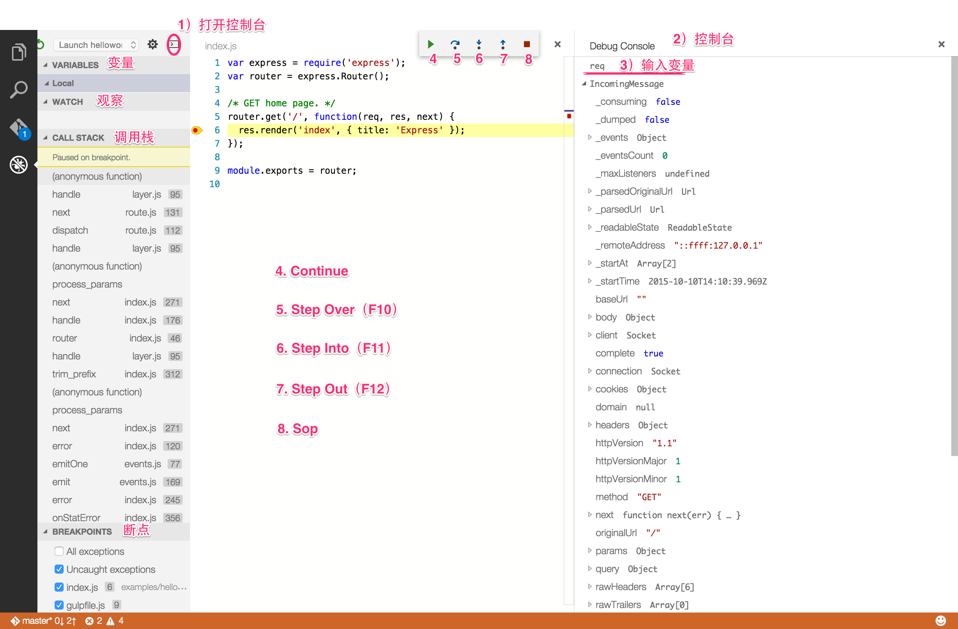Uncheck the Uncaught exceptions breakpoint
The height and width of the screenshot is (629, 958).
click(x=59, y=569)
